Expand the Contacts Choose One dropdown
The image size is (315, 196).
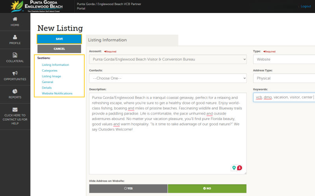click(x=168, y=78)
